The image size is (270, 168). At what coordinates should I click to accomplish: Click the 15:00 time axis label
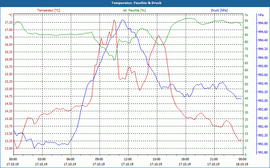156,159
